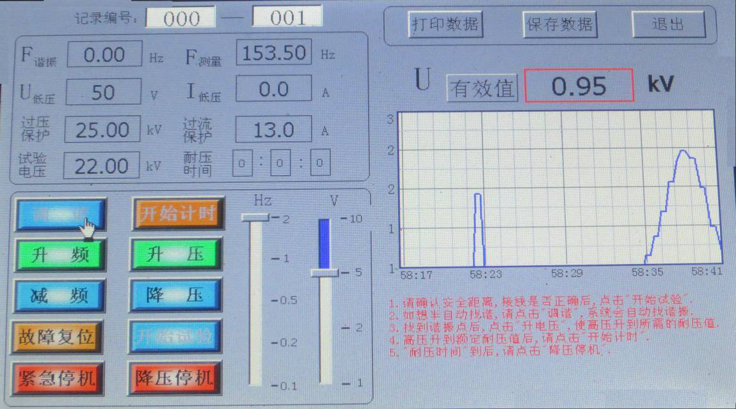Click the blue 降压 voltage down button
736x409 pixels.
click(176, 295)
